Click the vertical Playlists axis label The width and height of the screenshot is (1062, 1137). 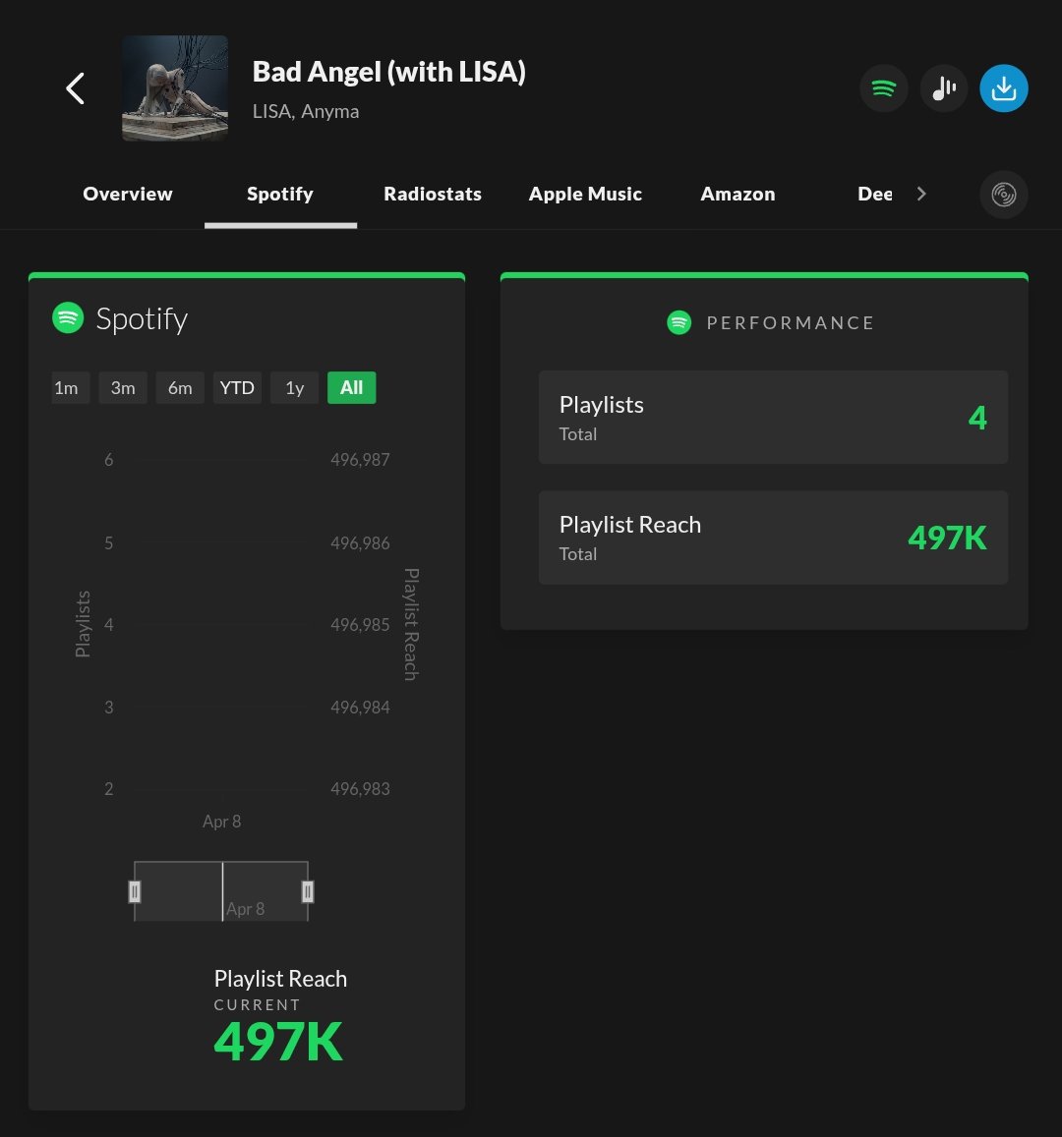point(83,624)
